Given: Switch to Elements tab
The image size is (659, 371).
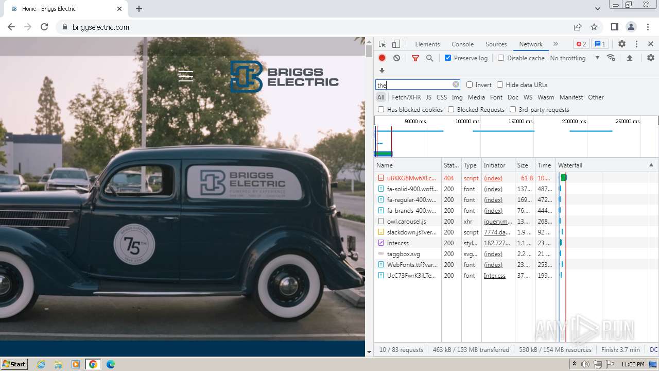Looking at the screenshot, I should tap(427, 44).
